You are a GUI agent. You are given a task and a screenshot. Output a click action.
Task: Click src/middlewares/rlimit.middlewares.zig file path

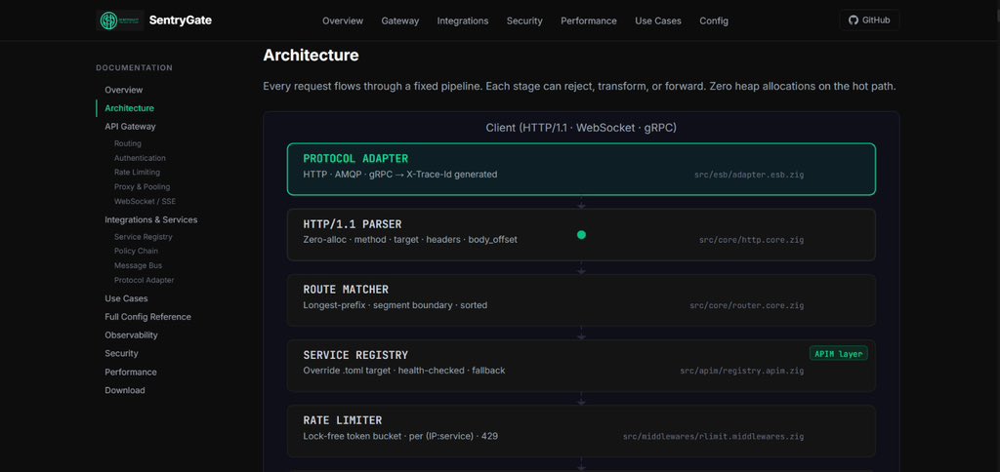(714, 436)
